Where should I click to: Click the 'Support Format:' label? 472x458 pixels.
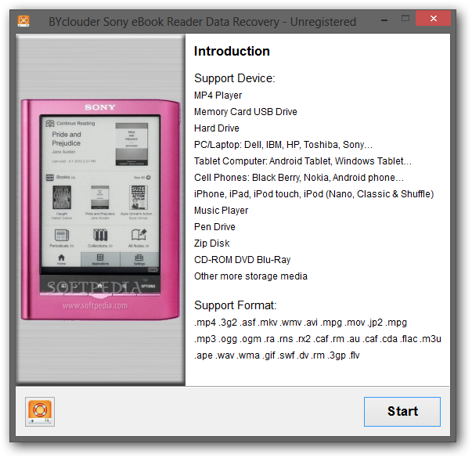pos(236,305)
